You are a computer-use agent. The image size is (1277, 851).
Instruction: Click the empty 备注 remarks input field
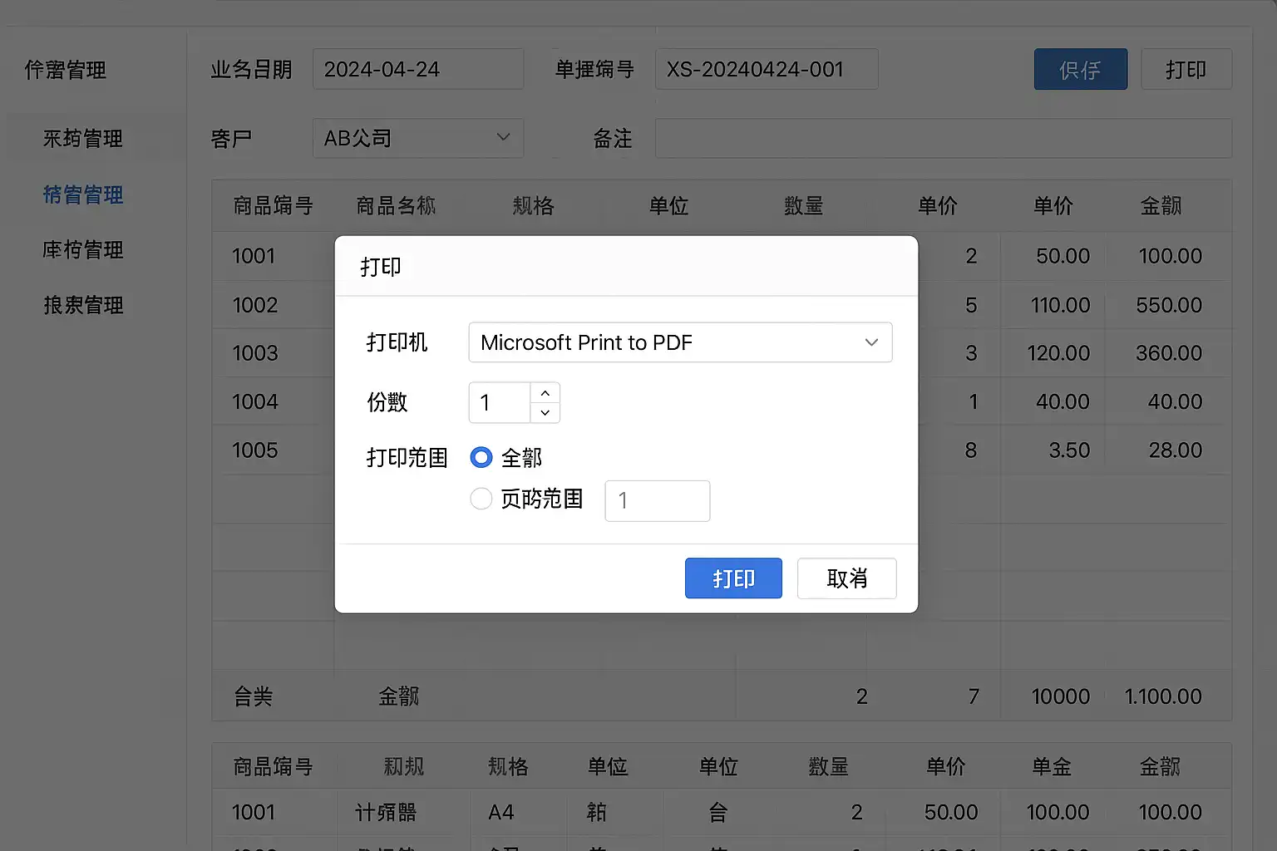943,138
